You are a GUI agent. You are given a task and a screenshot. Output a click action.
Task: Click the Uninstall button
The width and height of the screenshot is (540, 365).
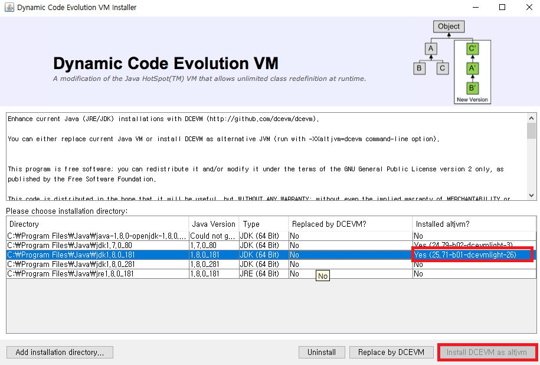point(322,352)
